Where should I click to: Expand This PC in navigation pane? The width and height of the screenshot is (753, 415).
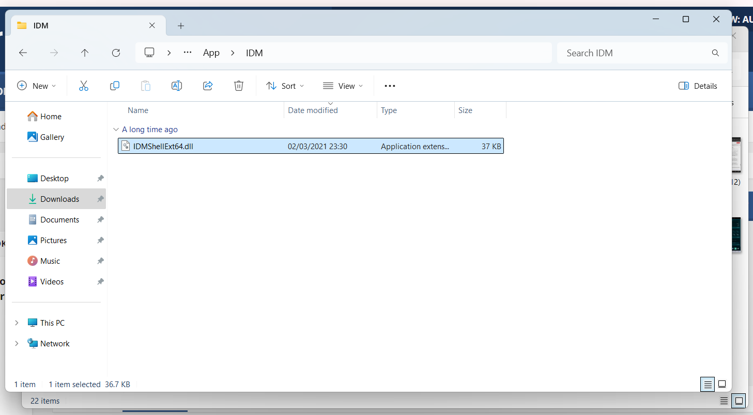point(17,323)
